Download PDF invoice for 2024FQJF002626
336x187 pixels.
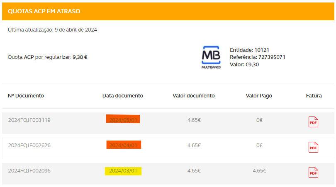click(x=313, y=147)
